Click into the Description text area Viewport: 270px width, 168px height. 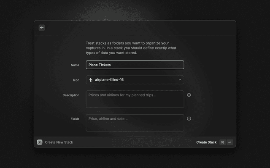click(x=135, y=100)
